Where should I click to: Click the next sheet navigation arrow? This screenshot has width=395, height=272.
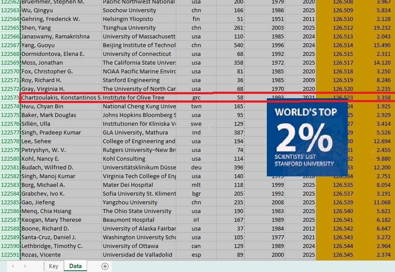[25, 266]
